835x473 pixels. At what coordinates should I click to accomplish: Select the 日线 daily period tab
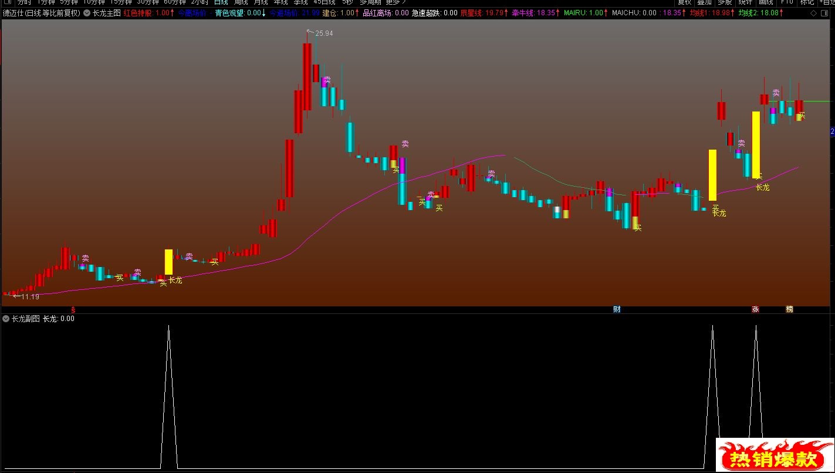pyautogui.click(x=221, y=2)
